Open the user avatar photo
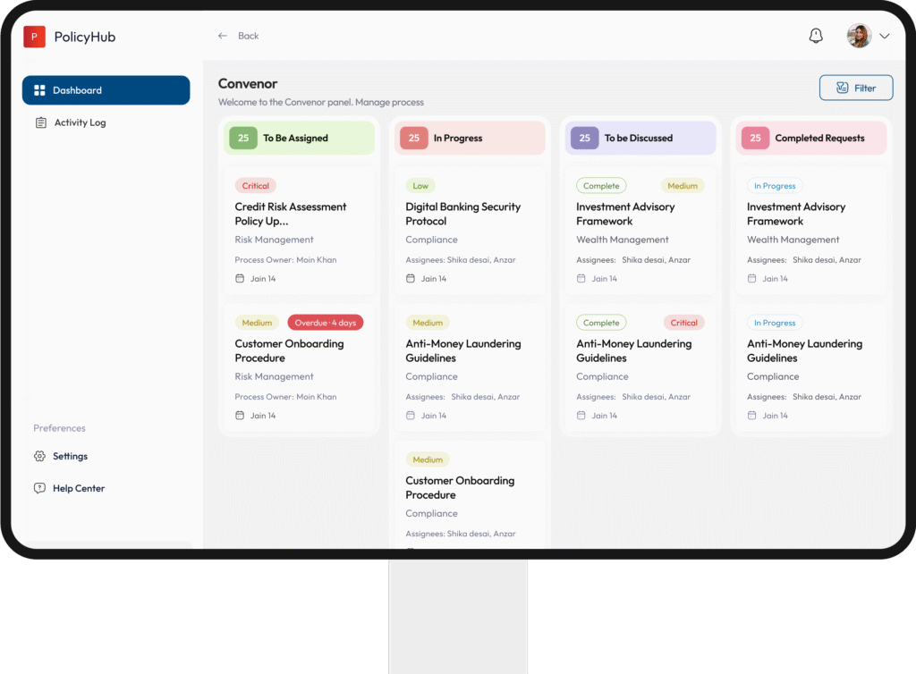The width and height of the screenshot is (916, 674). pos(859,36)
